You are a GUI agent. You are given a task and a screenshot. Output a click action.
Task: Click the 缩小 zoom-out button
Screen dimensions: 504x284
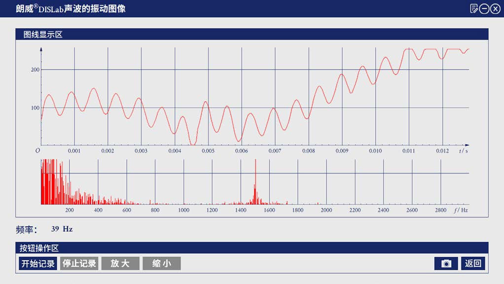click(162, 264)
